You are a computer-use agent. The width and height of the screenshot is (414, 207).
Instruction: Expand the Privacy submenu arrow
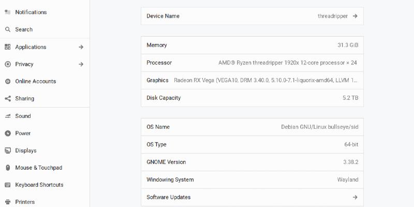point(81,64)
